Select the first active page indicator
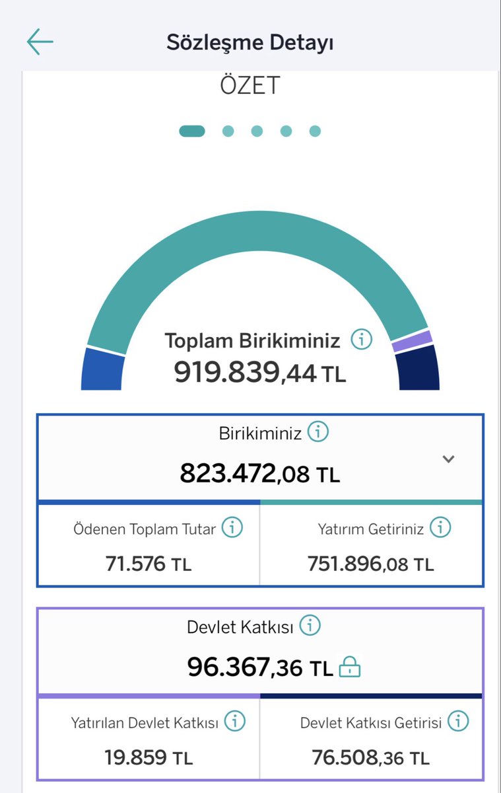The height and width of the screenshot is (793, 501). pyautogui.click(x=192, y=131)
